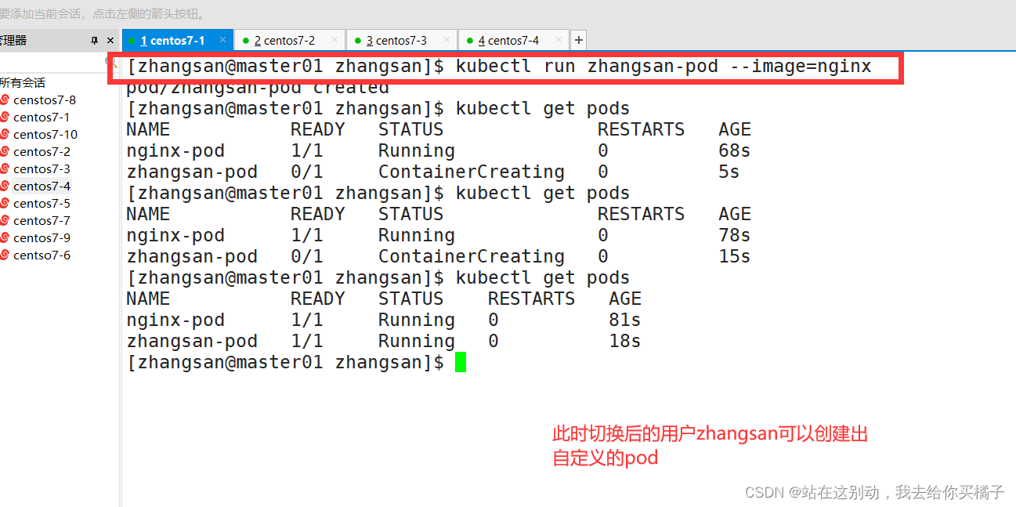Click the swirl icon beside centos7-9
This screenshot has height=507, width=1016.
[5, 237]
